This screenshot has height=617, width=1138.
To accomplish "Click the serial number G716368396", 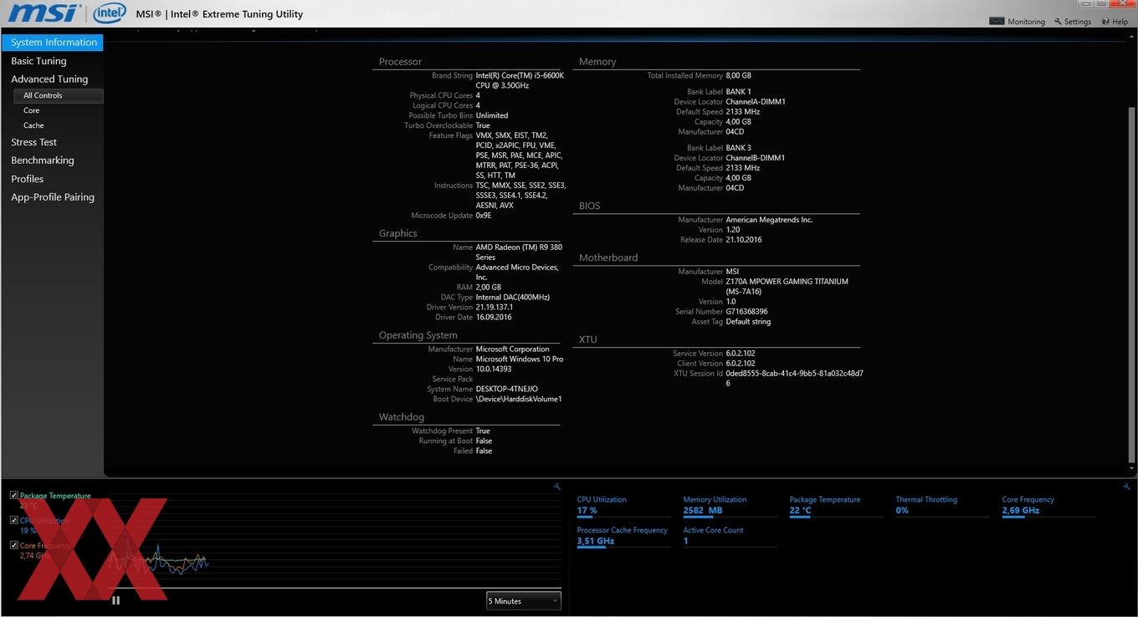I will 746,312.
